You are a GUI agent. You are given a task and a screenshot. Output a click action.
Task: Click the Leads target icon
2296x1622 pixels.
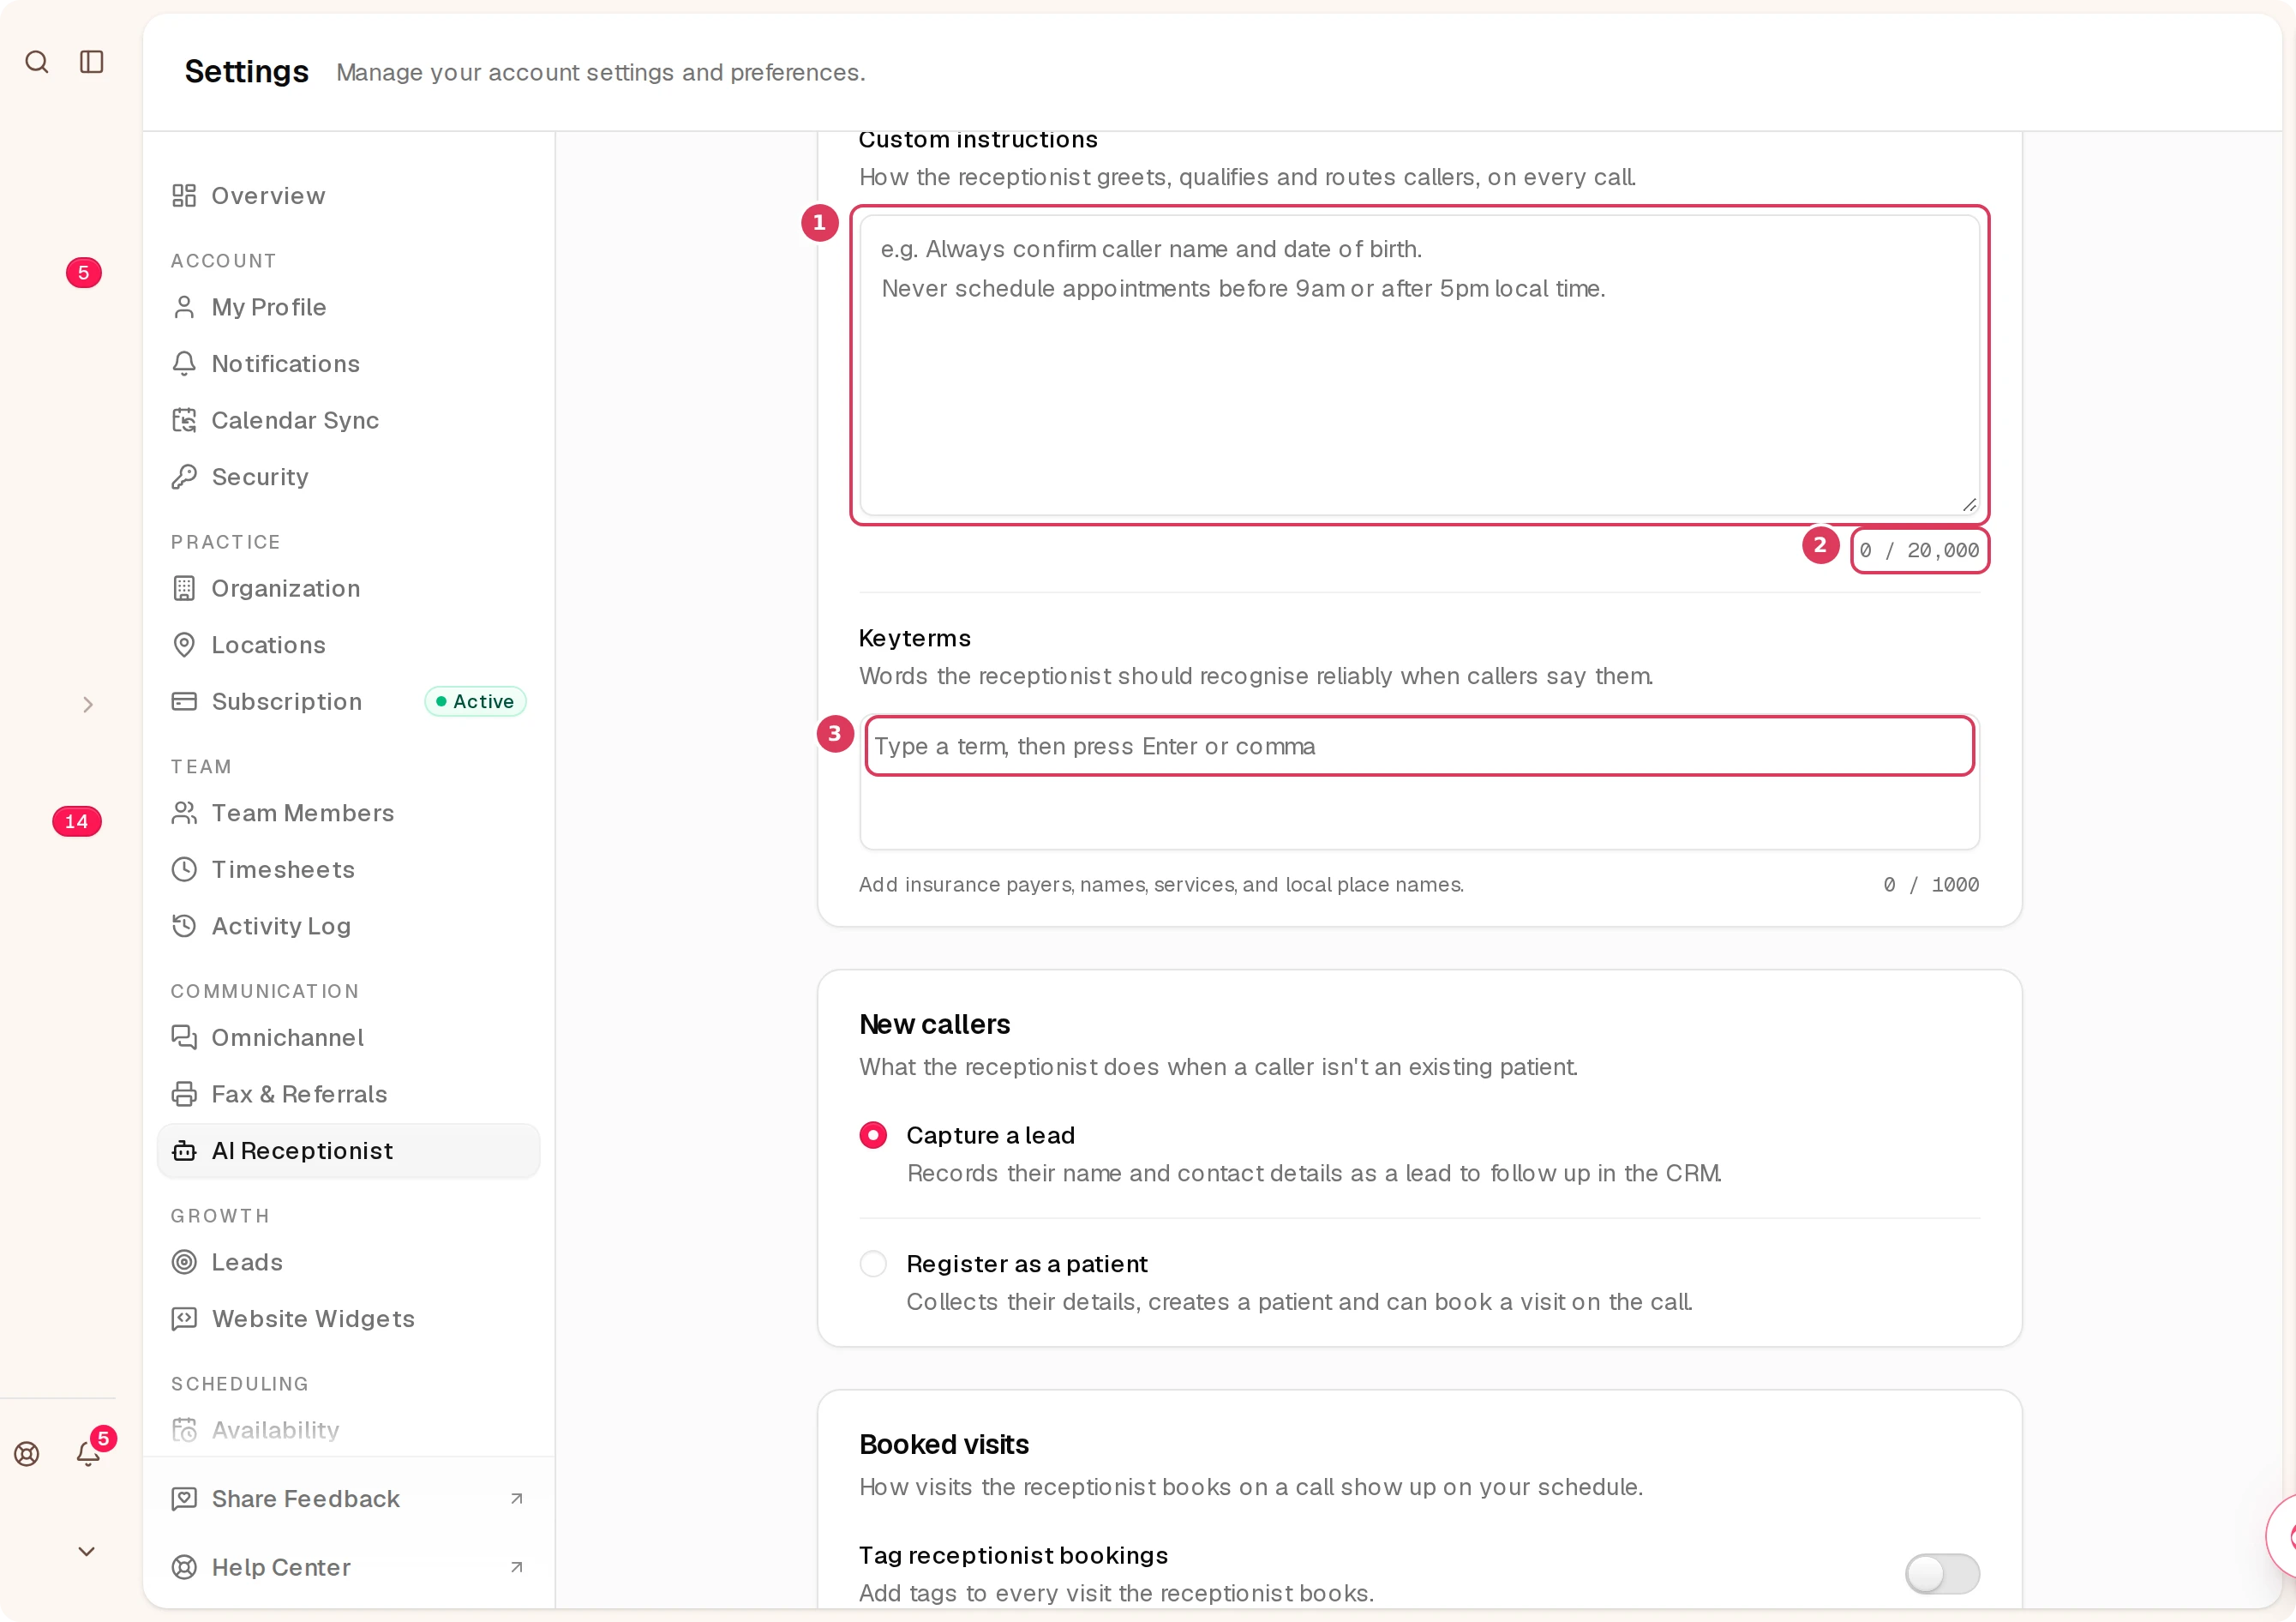[x=184, y=1262]
